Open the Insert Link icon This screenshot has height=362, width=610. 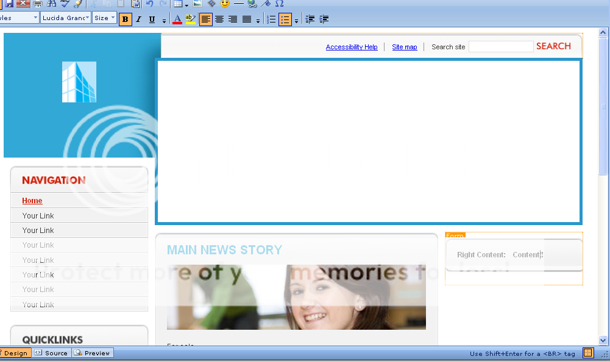251,4
